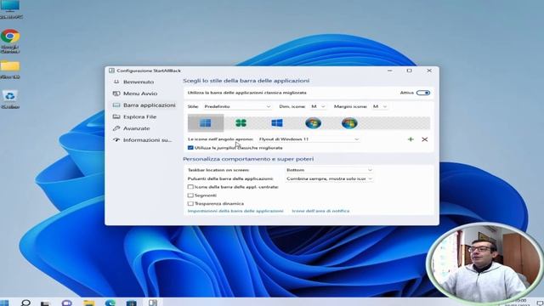
Task: Enable Icone della barra delle appl. centrate
Action: (x=190, y=187)
